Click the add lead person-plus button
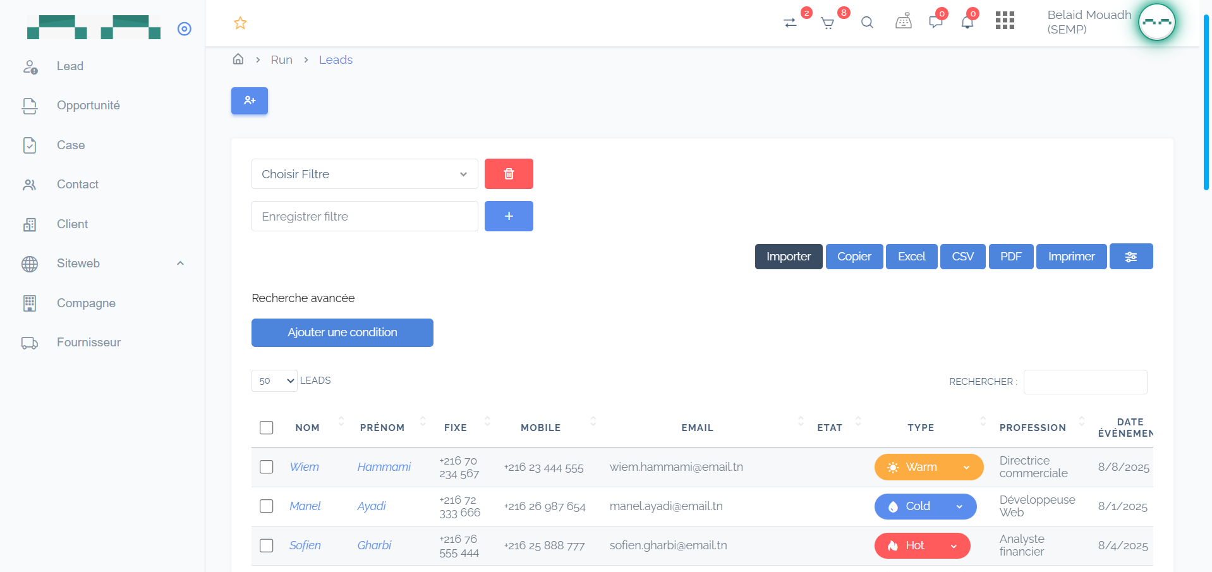The width and height of the screenshot is (1212, 572). pos(250,100)
